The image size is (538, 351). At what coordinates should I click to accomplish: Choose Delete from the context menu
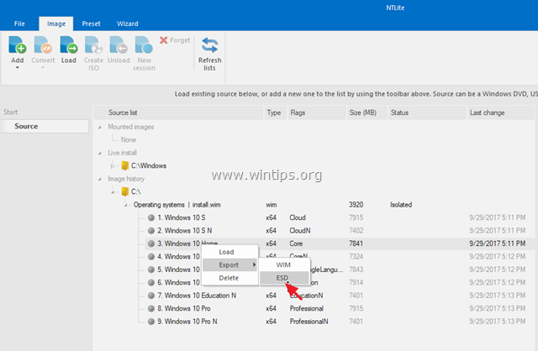[x=229, y=278]
